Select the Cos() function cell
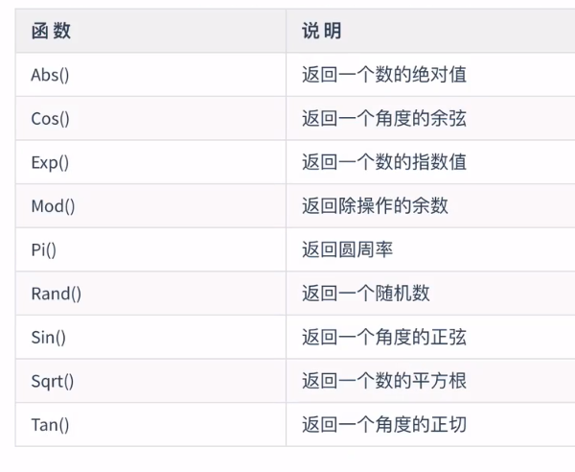This screenshot has height=472, width=575. [50, 119]
